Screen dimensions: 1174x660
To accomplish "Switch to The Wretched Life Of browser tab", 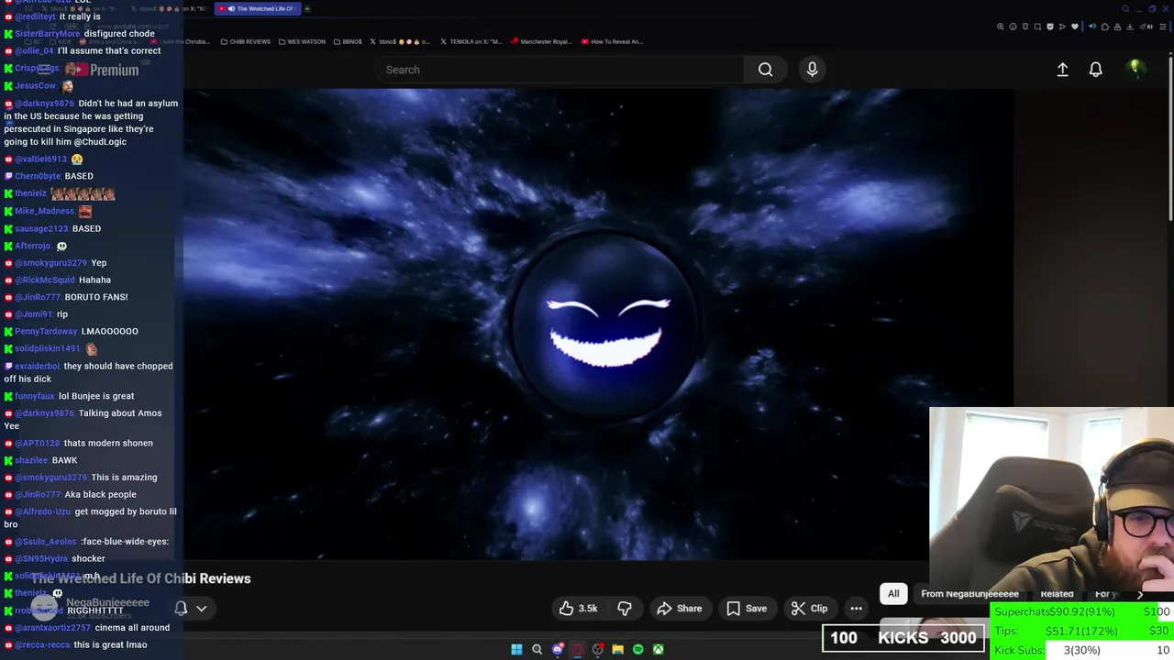I will tap(260, 9).
